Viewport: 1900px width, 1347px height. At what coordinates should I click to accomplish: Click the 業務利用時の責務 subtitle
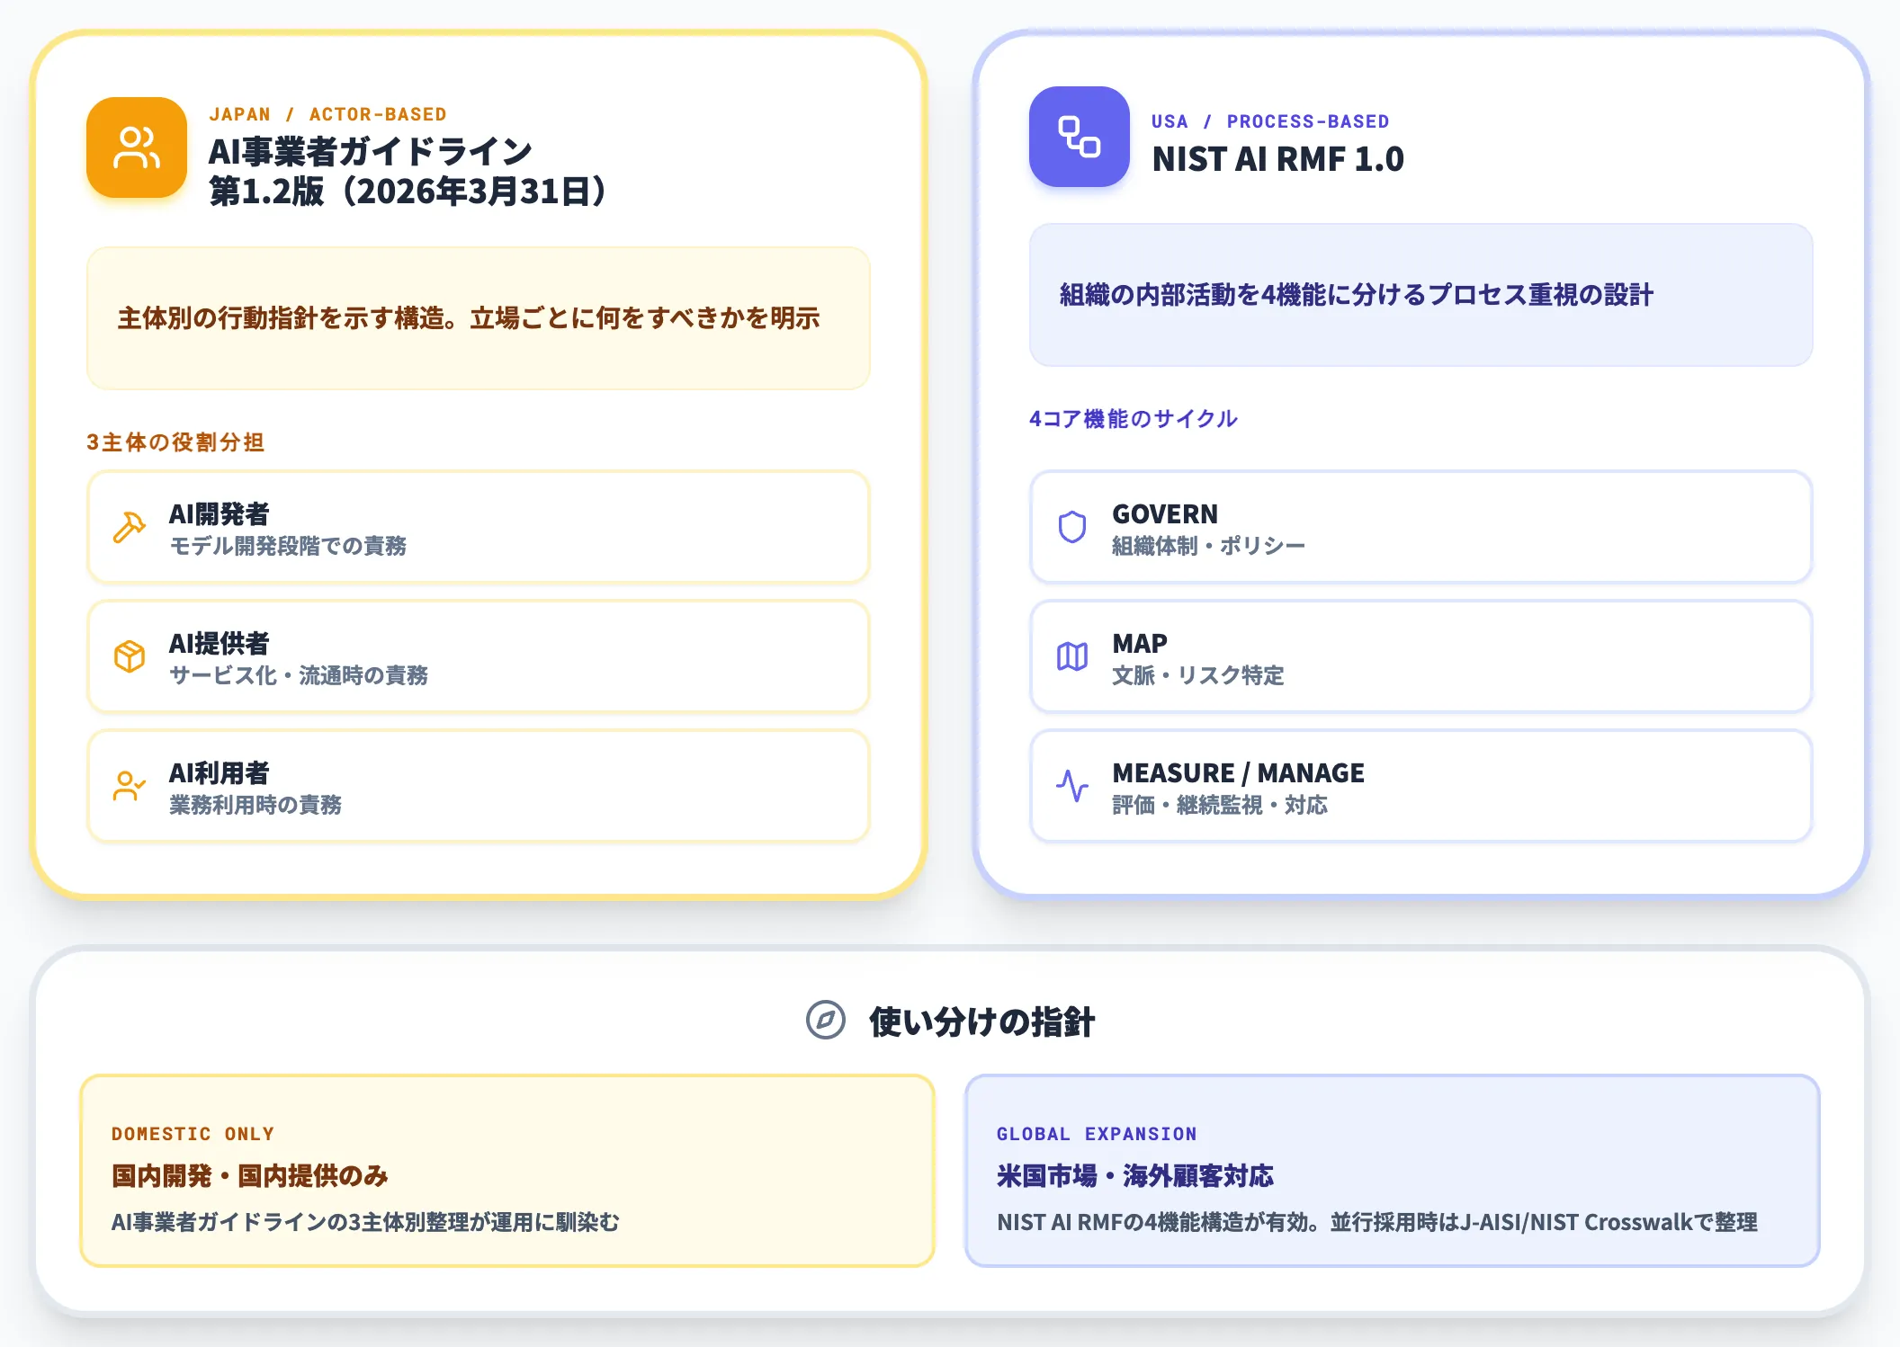point(255,805)
